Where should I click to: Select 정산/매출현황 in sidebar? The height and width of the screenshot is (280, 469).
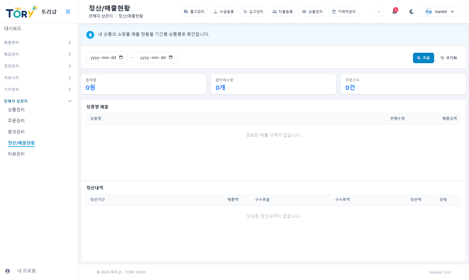click(21, 143)
